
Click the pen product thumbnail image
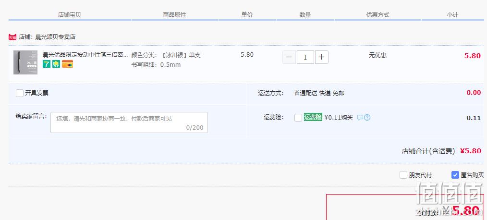tap(25, 62)
